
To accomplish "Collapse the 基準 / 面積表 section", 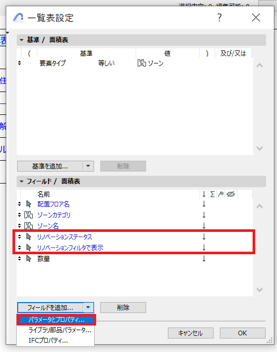I will coord(21,40).
